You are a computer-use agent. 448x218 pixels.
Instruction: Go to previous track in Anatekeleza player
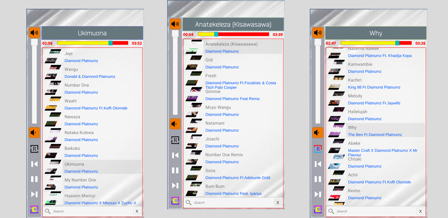pos(175,155)
